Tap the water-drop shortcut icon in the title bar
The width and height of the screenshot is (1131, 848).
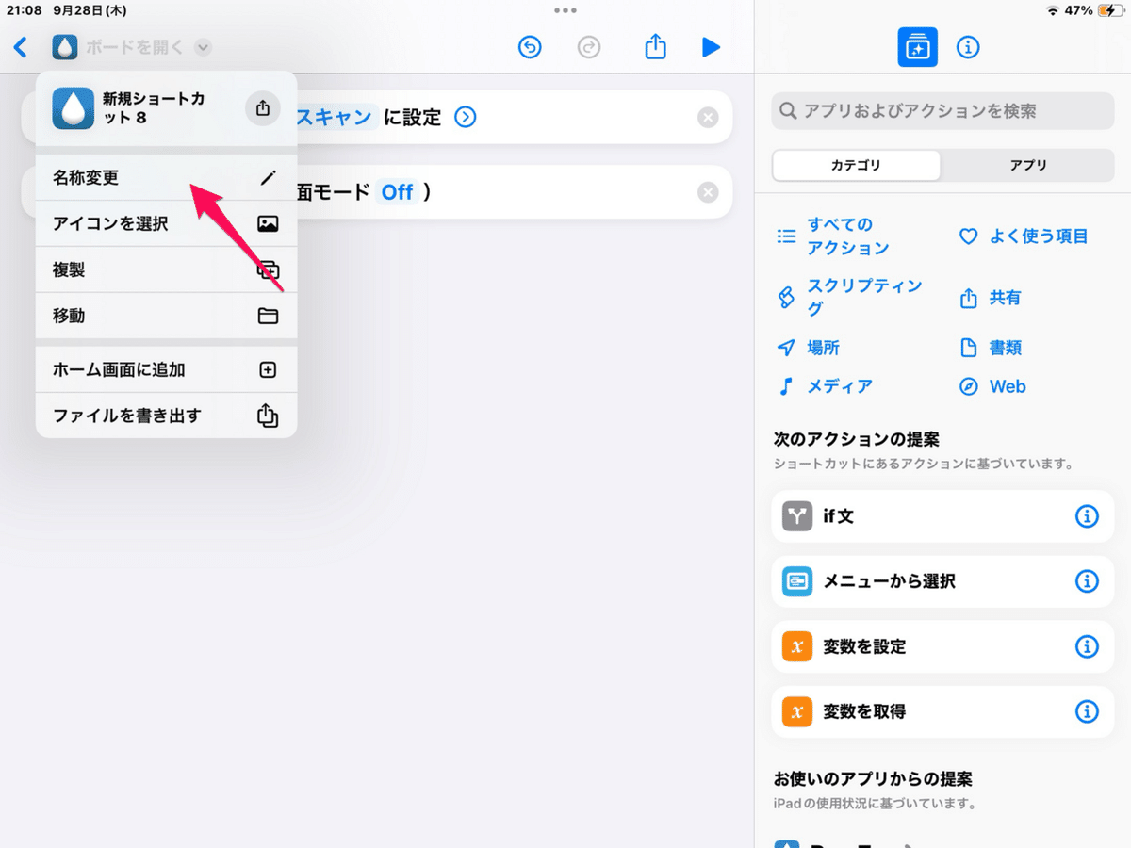65,47
